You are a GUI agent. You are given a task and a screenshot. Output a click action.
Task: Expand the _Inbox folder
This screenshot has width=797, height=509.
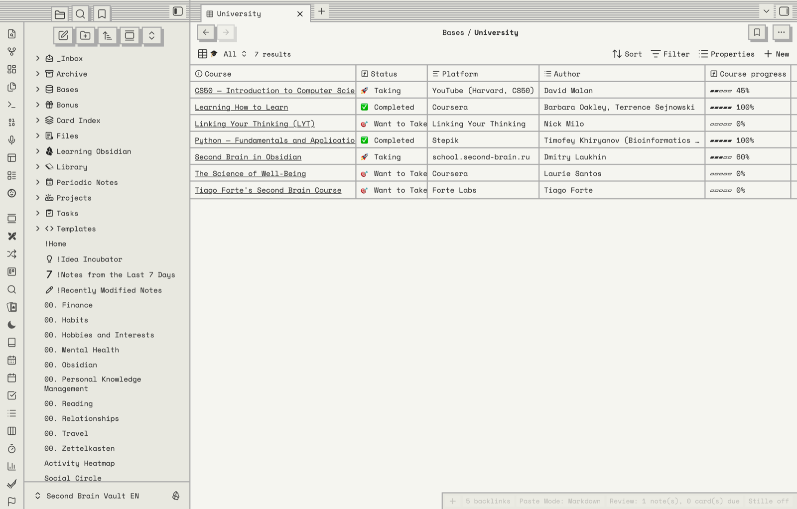click(x=38, y=58)
